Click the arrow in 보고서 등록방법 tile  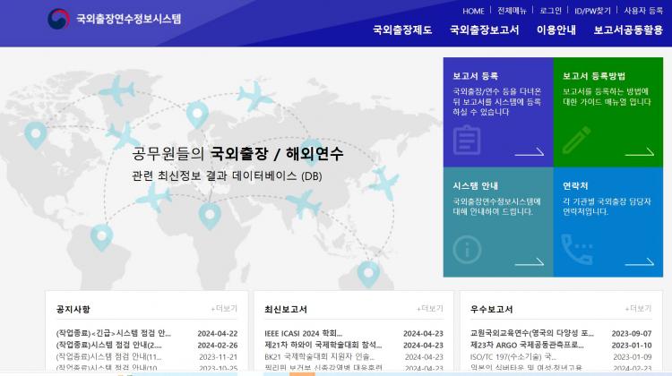[x=640, y=151]
